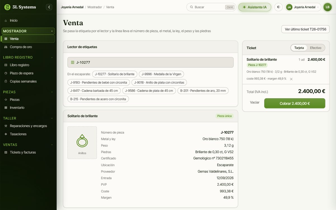
Task: Click the 3L Systems logo icon
Action: coord(7,7)
